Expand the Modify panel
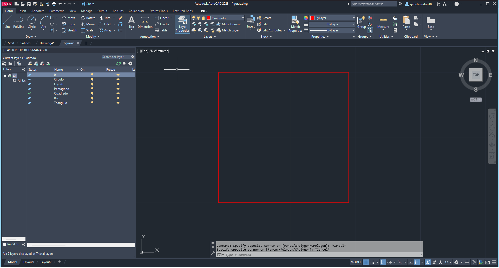Screen dimensions: 499x268 click(x=93, y=37)
